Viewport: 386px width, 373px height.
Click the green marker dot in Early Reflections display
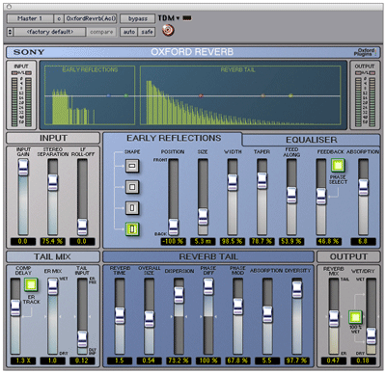coord(126,95)
